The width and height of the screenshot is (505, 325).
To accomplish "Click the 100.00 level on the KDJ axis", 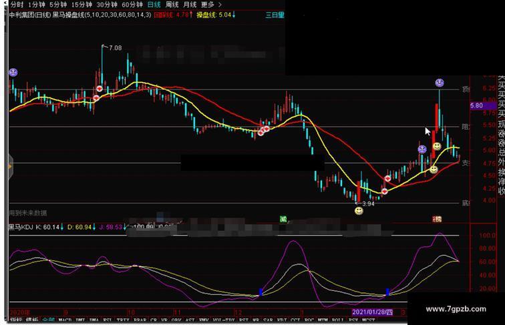I will (487, 235).
